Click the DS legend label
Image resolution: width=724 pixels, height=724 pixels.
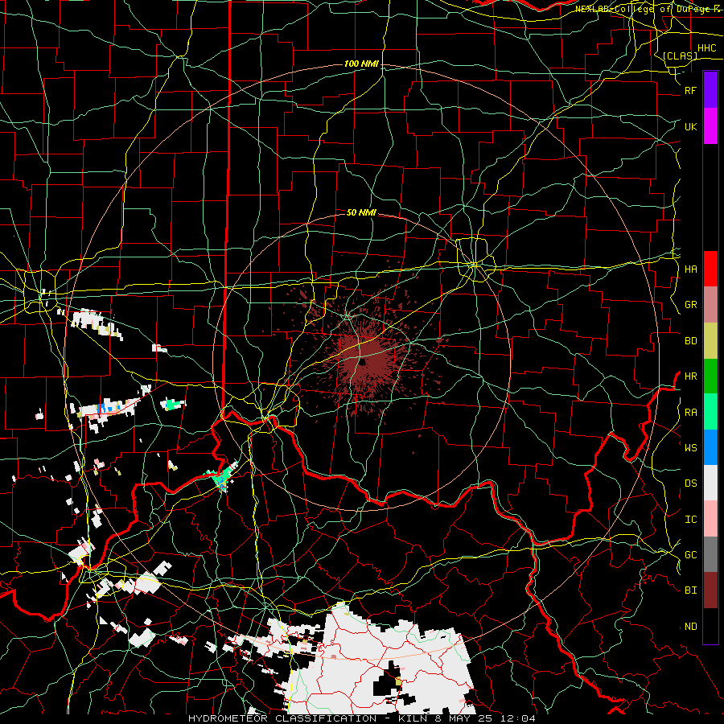690,483
